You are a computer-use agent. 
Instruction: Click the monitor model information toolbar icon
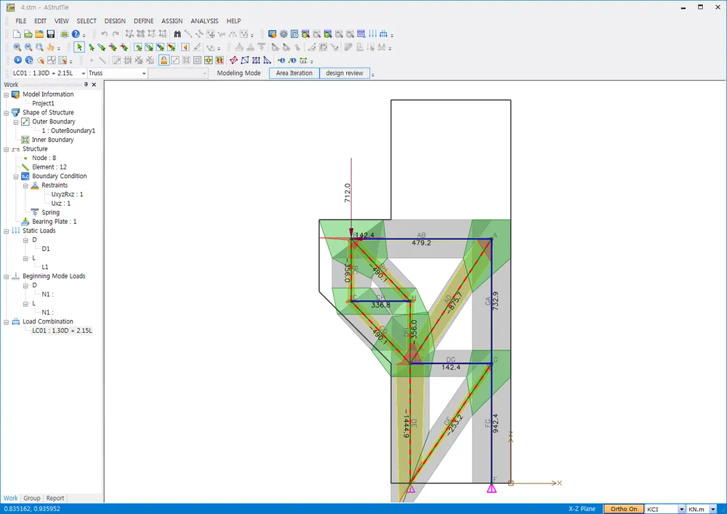point(272,34)
